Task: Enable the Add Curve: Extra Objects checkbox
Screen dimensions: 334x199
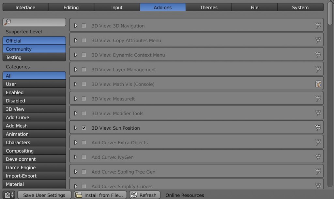Action: (84, 142)
